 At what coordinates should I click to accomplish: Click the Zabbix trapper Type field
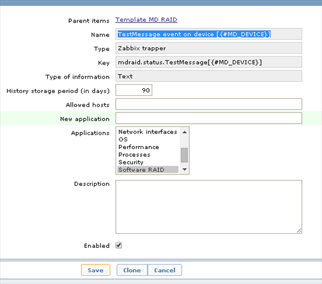pos(209,48)
